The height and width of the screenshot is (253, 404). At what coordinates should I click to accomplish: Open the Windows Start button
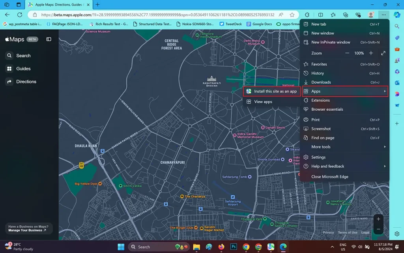[x=121, y=247]
